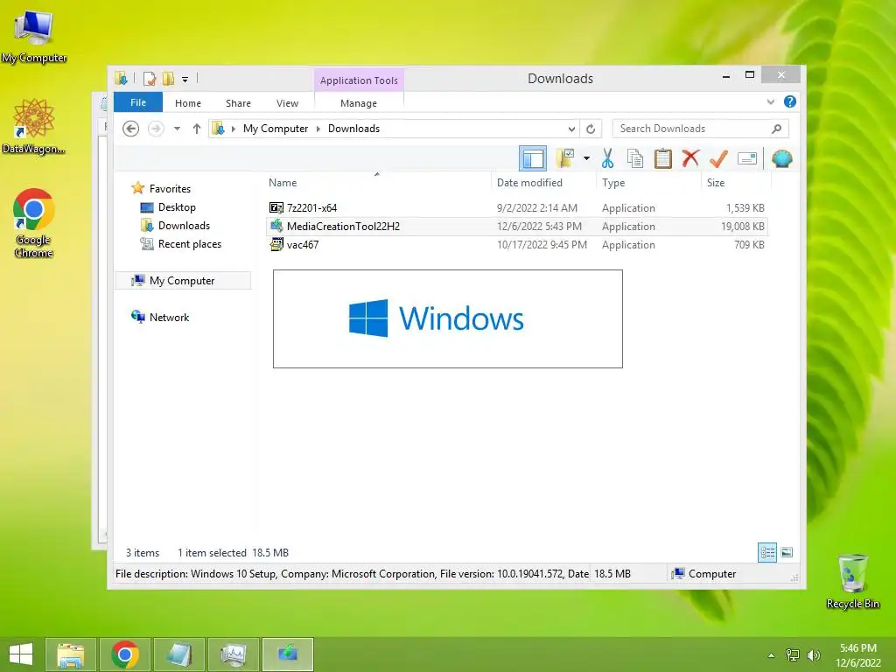Viewport: 896px width, 672px height.
Task: Open the address bar history dropdown
Action: [570, 129]
